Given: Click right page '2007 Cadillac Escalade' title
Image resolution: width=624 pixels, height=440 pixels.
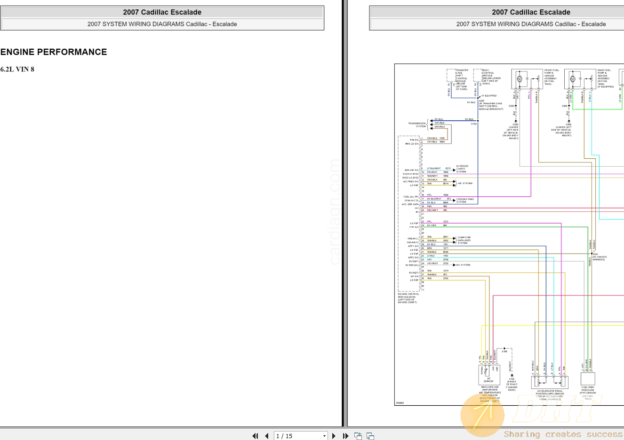Looking at the screenshot, I should pos(531,12).
